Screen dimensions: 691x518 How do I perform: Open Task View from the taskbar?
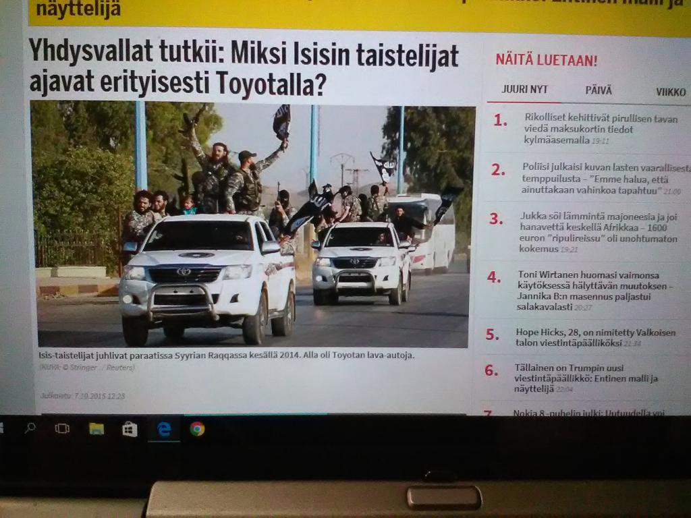tap(62, 428)
